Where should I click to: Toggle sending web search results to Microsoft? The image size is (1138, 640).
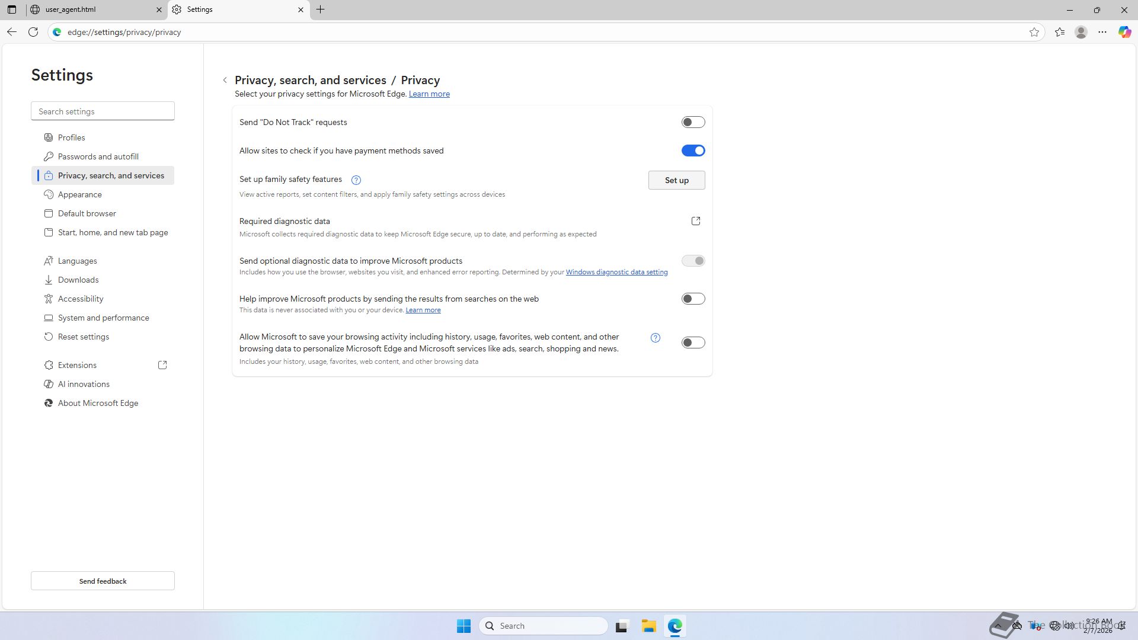point(693,299)
